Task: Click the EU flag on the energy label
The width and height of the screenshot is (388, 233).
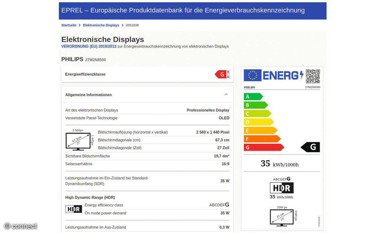Action: 252,75
